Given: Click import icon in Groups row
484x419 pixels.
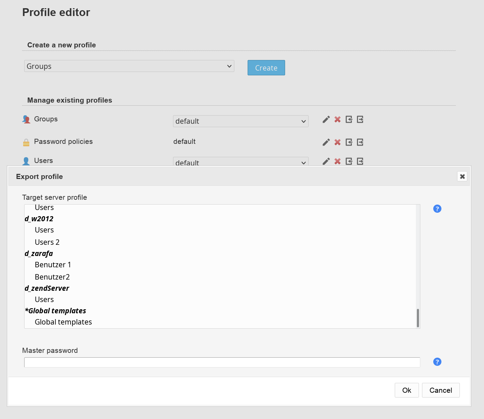Looking at the screenshot, I should point(349,119).
